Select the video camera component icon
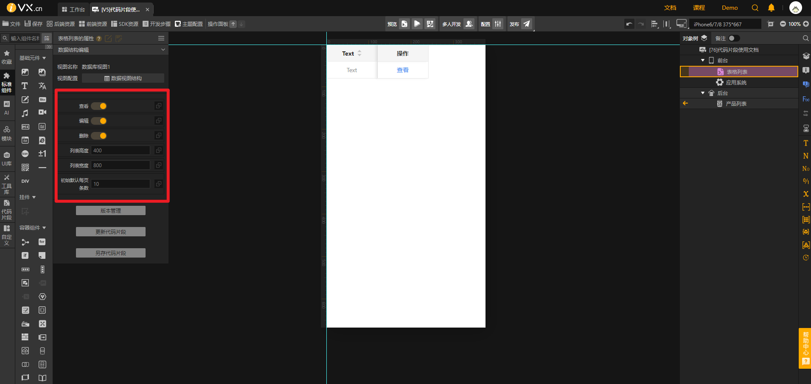The height and width of the screenshot is (384, 811). tap(42, 112)
